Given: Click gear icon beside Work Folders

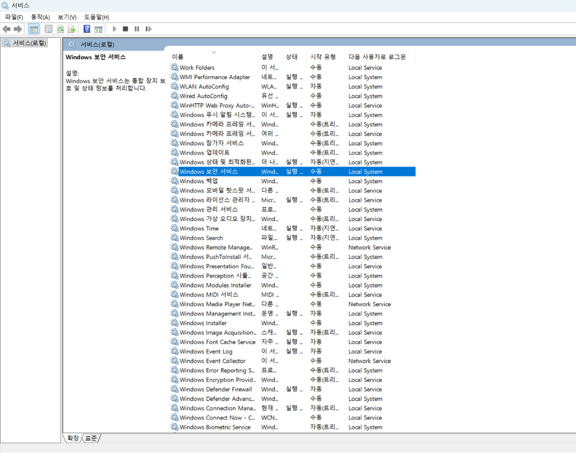Looking at the screenshot, I should click(x=174, y=67).
